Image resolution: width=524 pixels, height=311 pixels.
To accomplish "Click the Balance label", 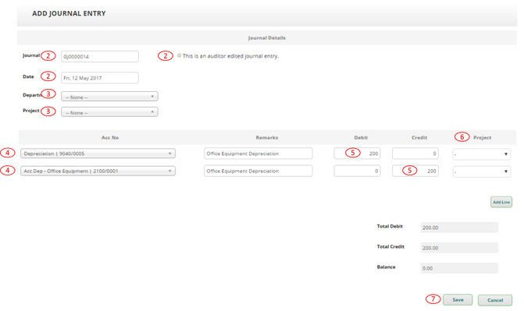I will click(386, 267).
